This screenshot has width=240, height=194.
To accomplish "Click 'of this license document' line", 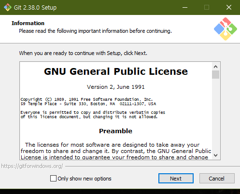I will [x=89, y=117].
